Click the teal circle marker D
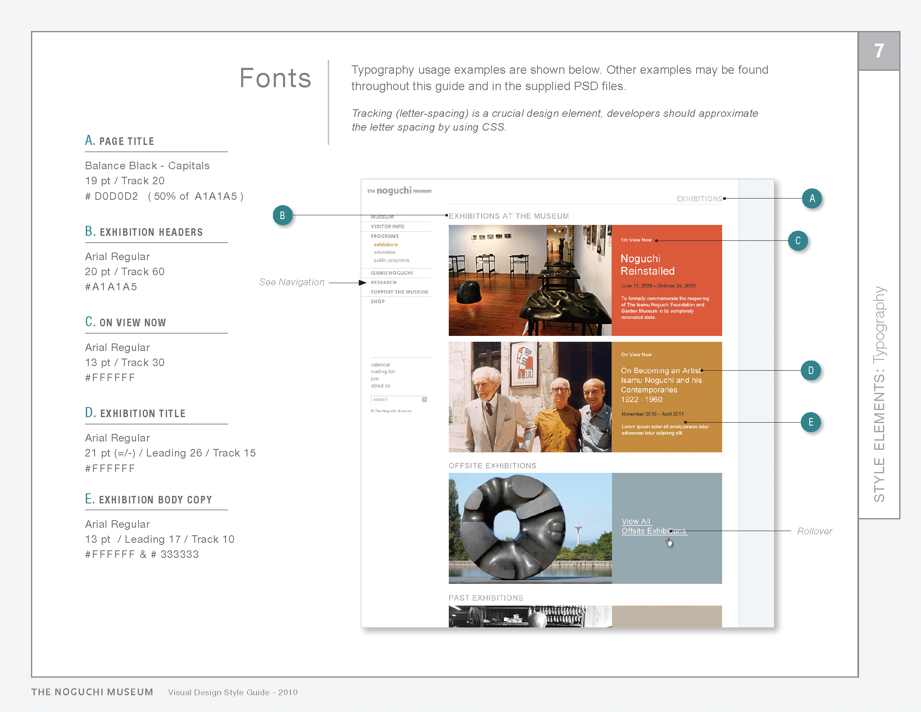 click(x=810, y=370)
